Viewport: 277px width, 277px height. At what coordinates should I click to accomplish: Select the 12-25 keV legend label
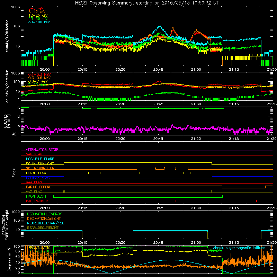(38, 15)
